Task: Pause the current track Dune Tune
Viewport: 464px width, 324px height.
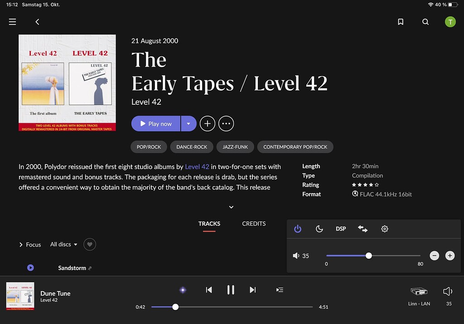Action: pyautogui.click(x=231, y=290)
